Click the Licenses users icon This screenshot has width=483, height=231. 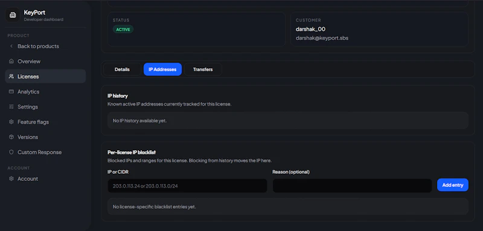pyautogui.click(x=11, y=76)
